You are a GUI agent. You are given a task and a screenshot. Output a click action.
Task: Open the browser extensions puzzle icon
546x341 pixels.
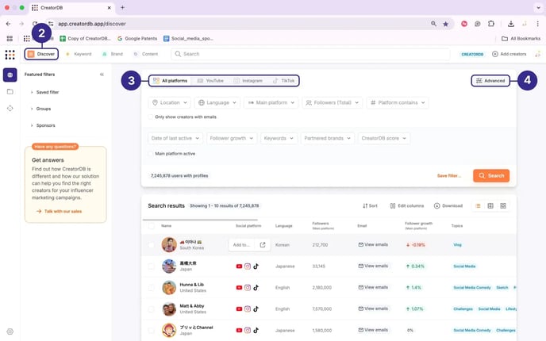point(491,24)
